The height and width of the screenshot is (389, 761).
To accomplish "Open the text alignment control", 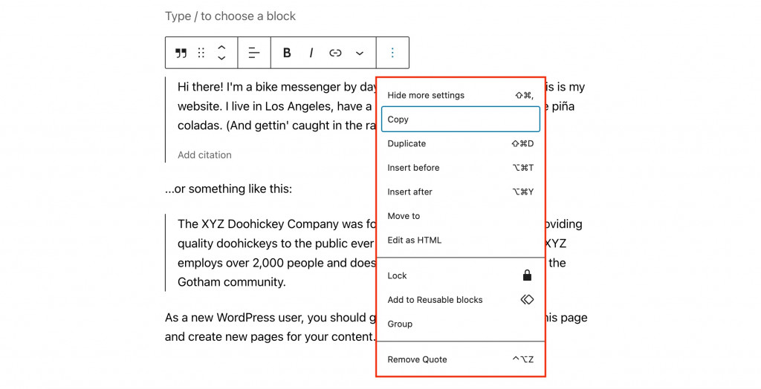I will tap(254, 53).
